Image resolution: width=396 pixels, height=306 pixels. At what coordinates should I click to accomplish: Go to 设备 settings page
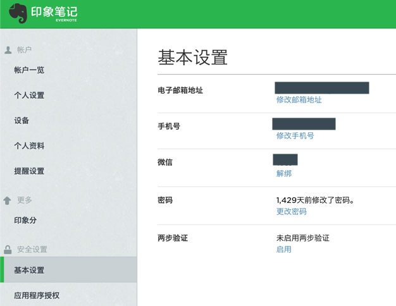(22, 121)
